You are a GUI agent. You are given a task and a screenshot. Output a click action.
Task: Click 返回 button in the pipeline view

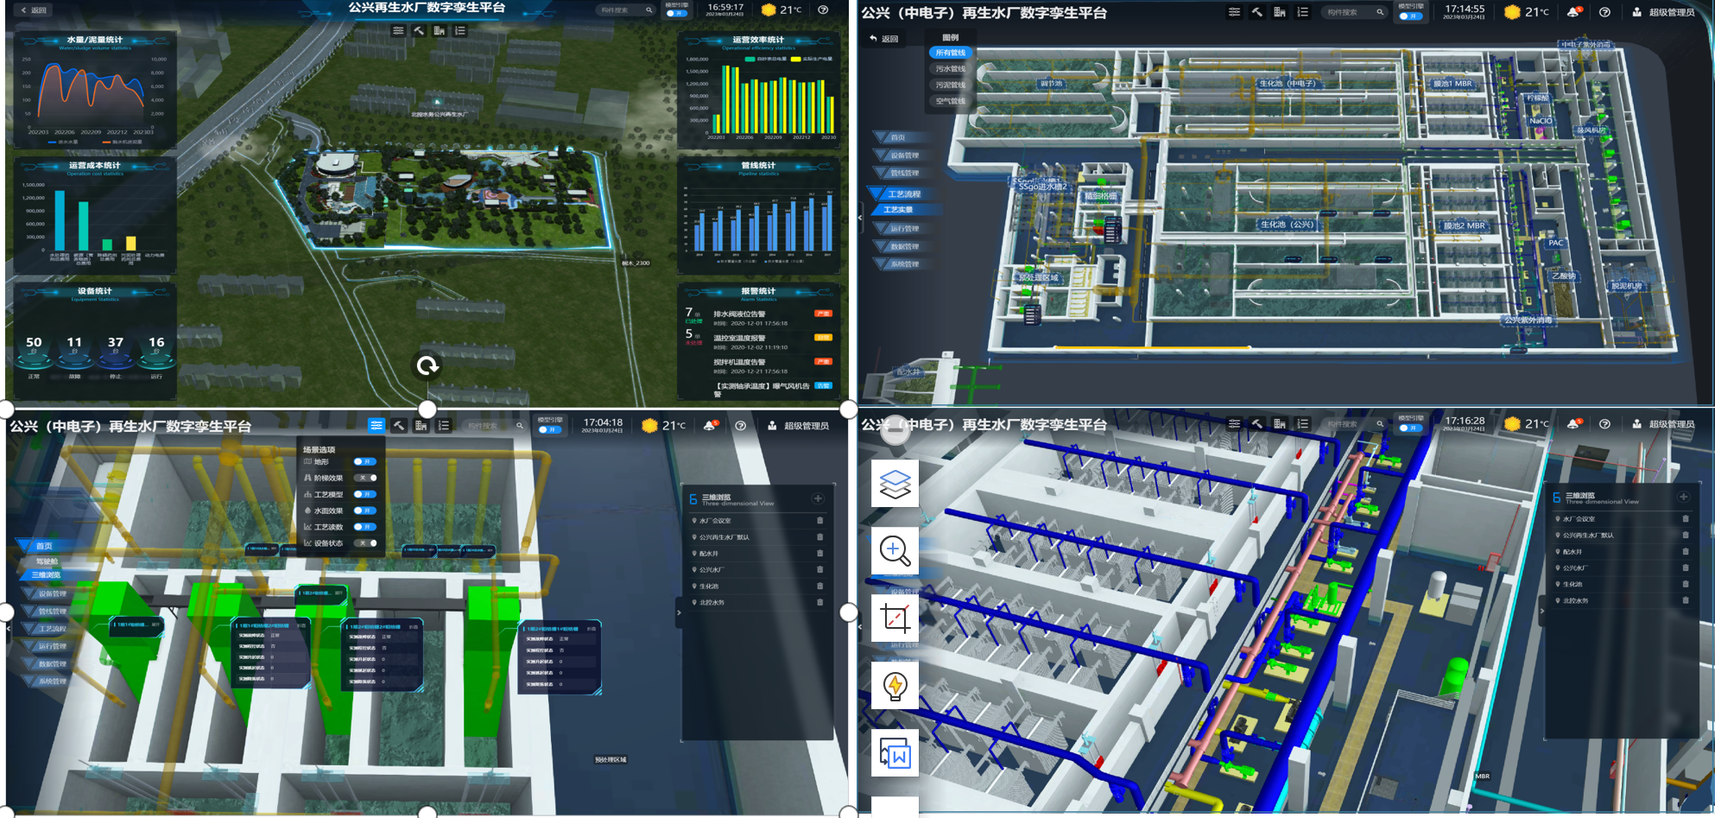pyautogui.click(x=884, y=39)
